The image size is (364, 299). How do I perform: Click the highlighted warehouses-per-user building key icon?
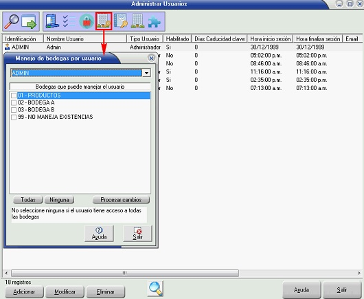click(104, 21)
